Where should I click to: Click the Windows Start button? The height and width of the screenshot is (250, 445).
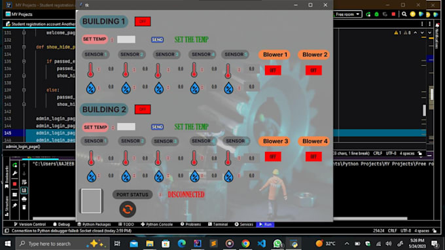click(x=8, y=243)
